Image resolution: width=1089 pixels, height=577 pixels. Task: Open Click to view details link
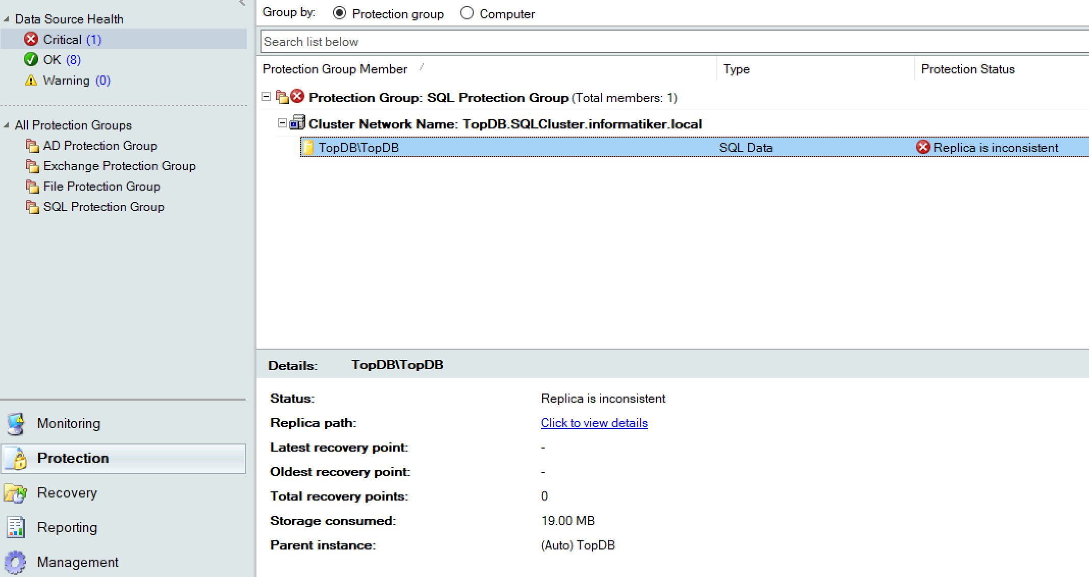click(x=594, y=423)
